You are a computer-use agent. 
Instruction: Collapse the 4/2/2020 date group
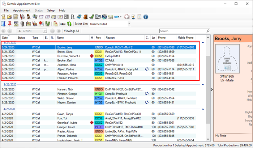pos(203,109)
